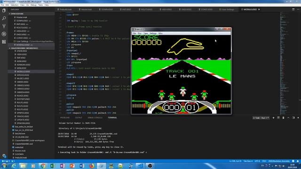The image size is (301, 169).
Task: Move the panel position icon
Action: 293,118
